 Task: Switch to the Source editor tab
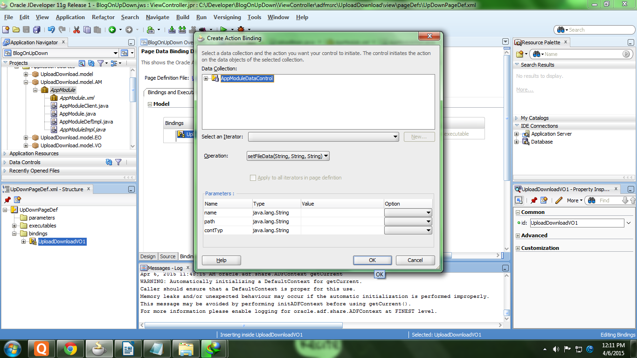(168, 256)
